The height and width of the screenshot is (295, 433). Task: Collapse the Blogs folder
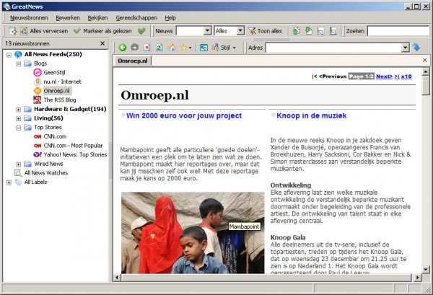pyautogui.click(x=18, y=64)
